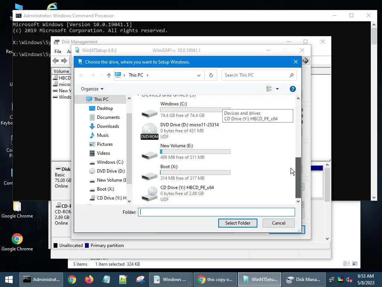Open the Organize dropdown menu
This screenshot has width=382, height=287.
(x=92, y=89)
